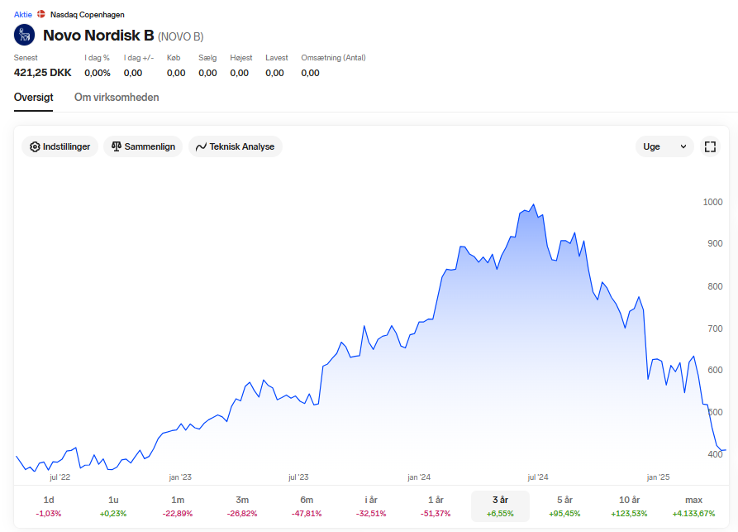This screenshot has width=738, height=532.
Task: Click the Omsætning (Antal) label
Action: 333,57
